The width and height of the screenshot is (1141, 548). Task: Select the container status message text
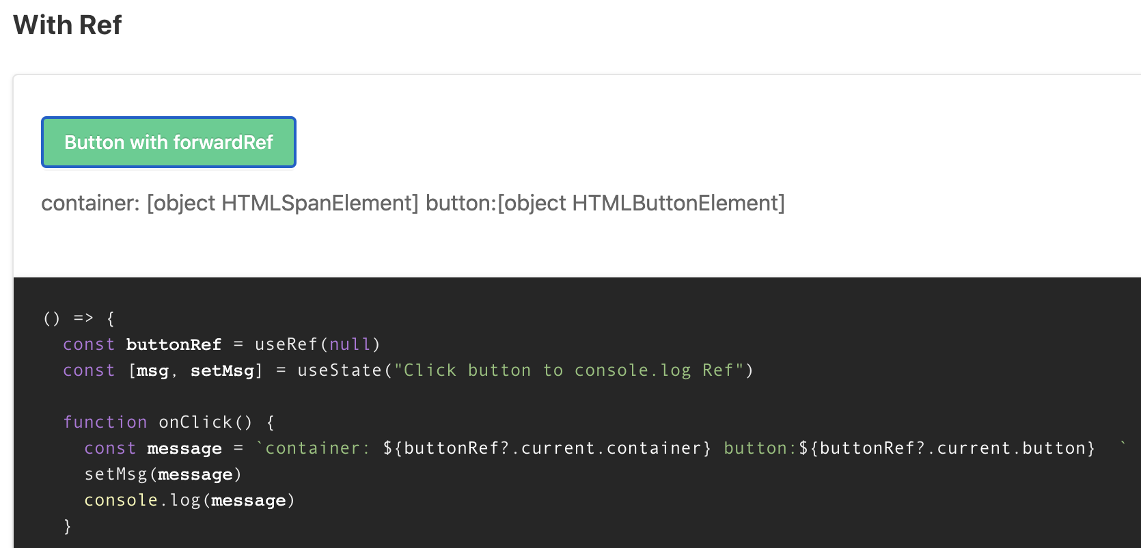click(x=413, y=202)
